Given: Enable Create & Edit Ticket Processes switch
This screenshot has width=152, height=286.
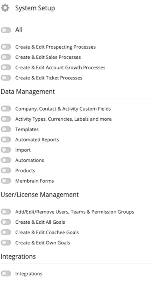Looking at the screenshot, I should pos(6,78).
